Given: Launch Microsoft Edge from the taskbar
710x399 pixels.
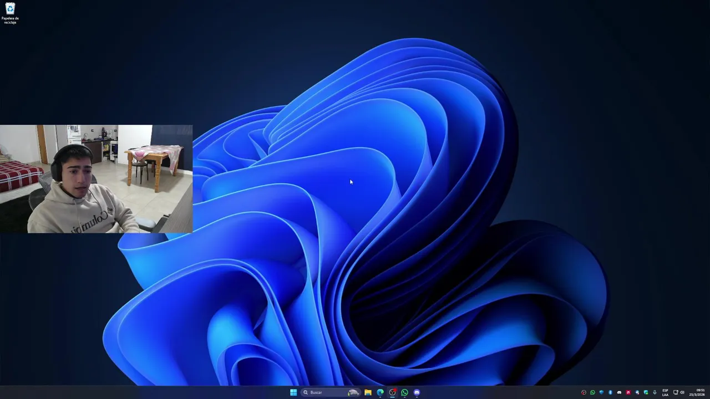Looking at the screenshot, I should pyautogui.click(x=380, y=392).
